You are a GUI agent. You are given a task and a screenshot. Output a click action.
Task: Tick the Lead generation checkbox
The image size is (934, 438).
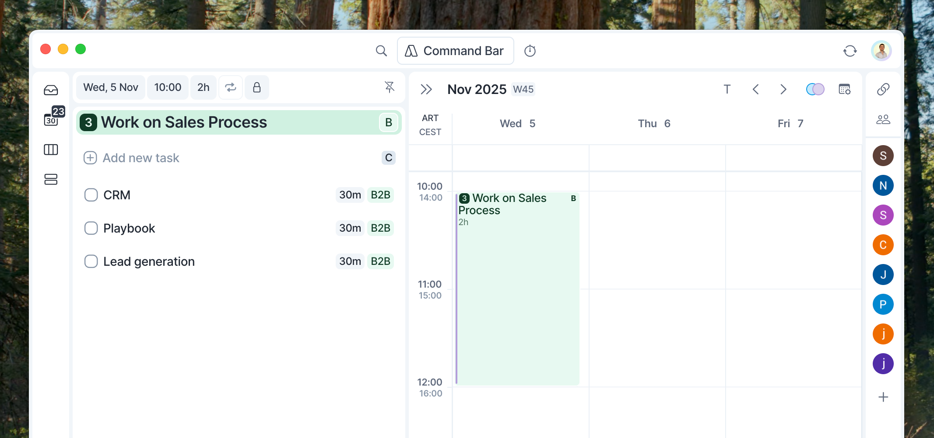(91, 261)
